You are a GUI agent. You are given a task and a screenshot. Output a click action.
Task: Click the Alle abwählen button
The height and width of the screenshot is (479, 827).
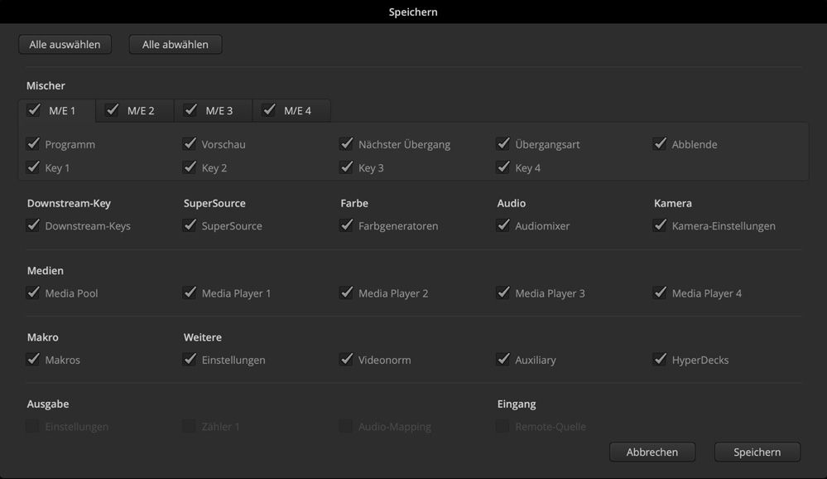click(x=175, y=45)
